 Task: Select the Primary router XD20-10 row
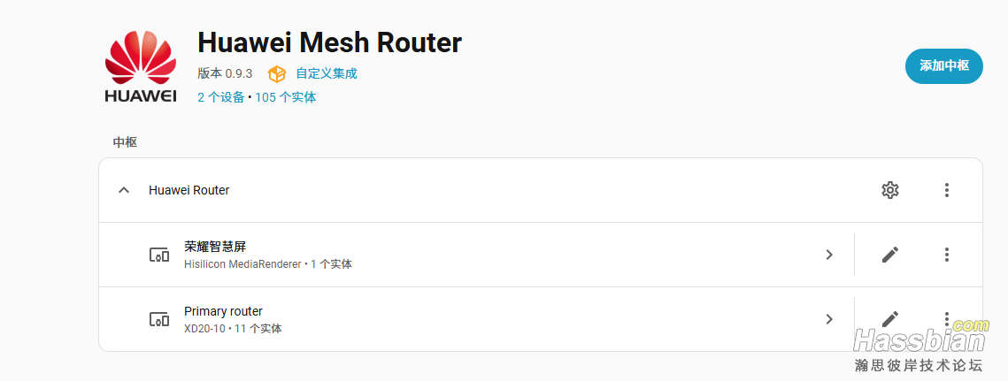pyautogui.click(x=476, y=318)
